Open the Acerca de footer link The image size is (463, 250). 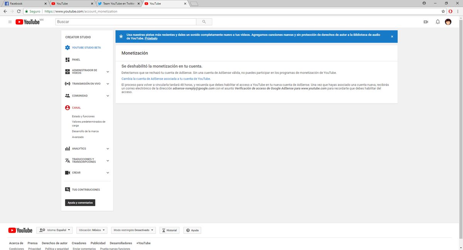pyautogui.click(x=16, y=243)
